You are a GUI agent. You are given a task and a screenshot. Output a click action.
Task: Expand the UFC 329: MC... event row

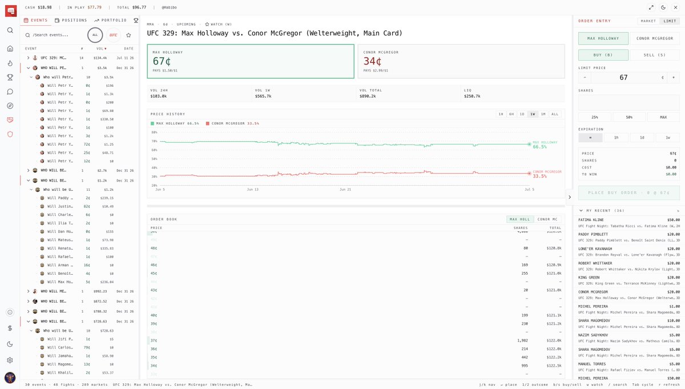point(29,58)
